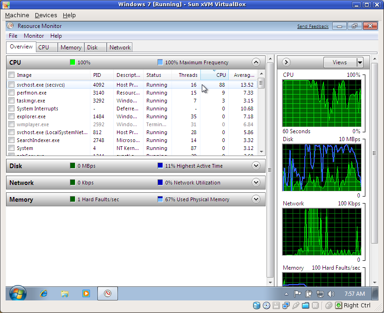The height and width of the screenshot is (313, 384).
Task: Click the network adapter status icon
Action: (286, 305)
